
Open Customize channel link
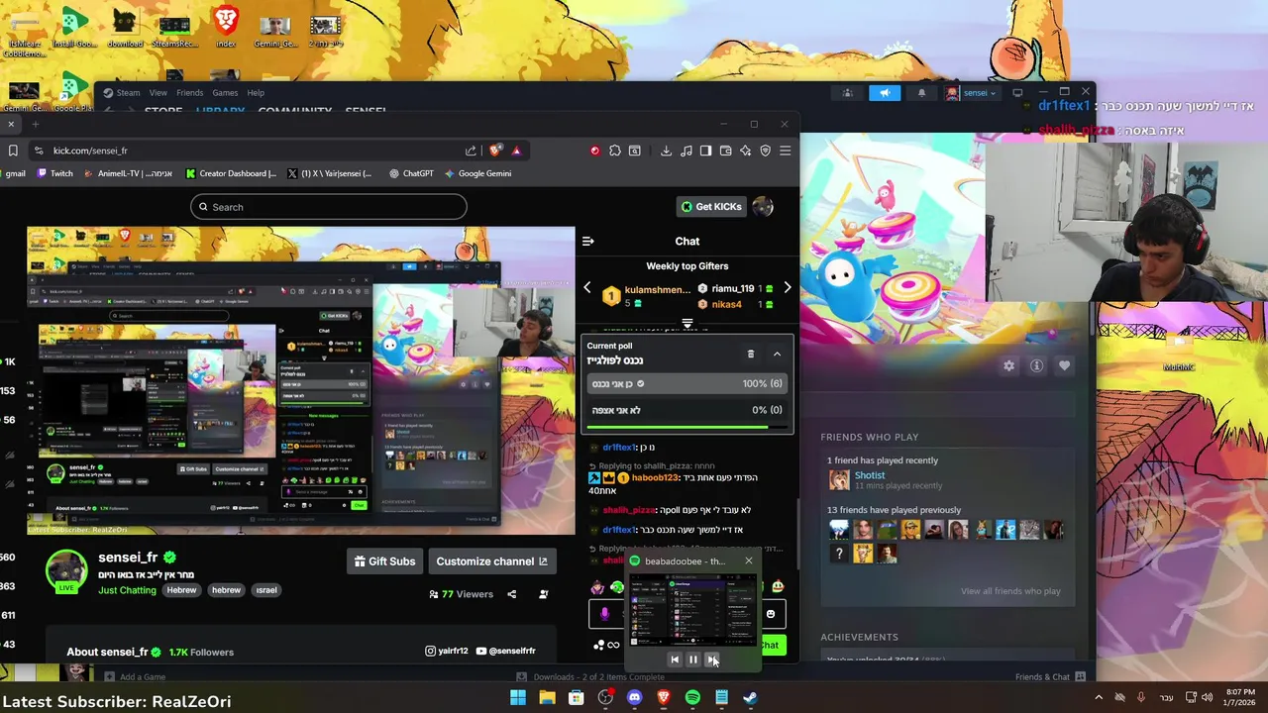point(491,561)
